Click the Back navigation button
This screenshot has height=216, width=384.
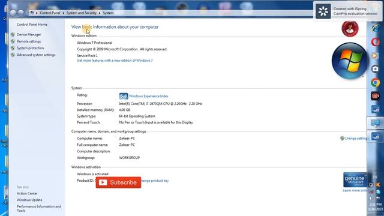coord(13,13)
